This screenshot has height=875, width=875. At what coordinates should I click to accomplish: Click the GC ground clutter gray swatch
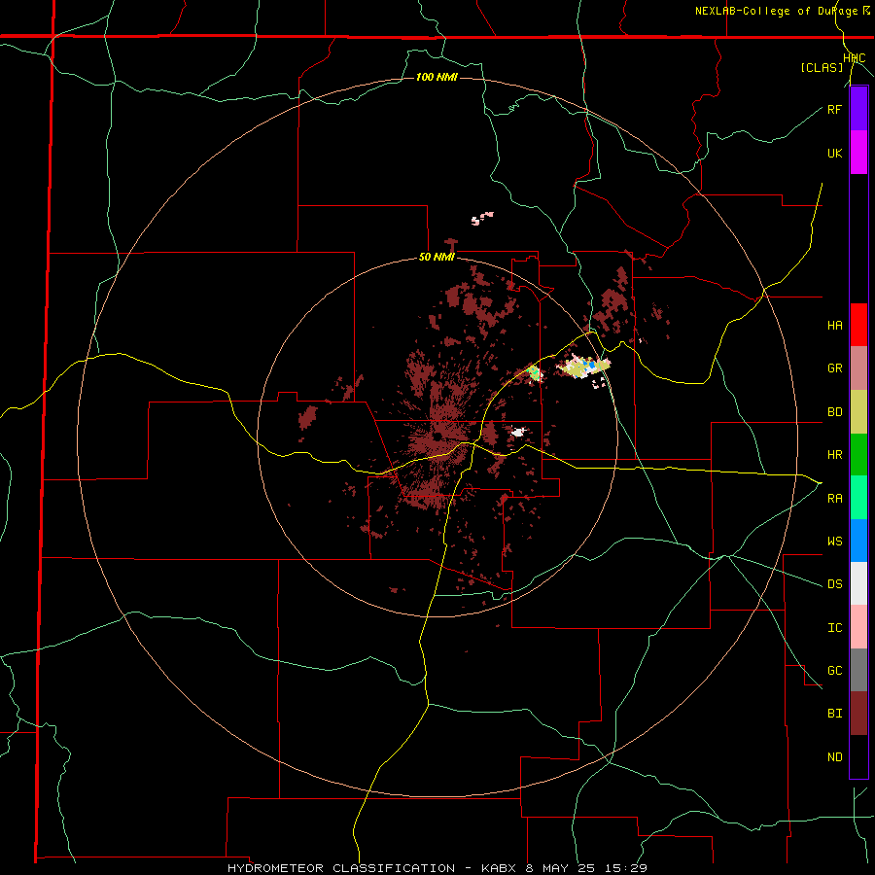point(858,670)
